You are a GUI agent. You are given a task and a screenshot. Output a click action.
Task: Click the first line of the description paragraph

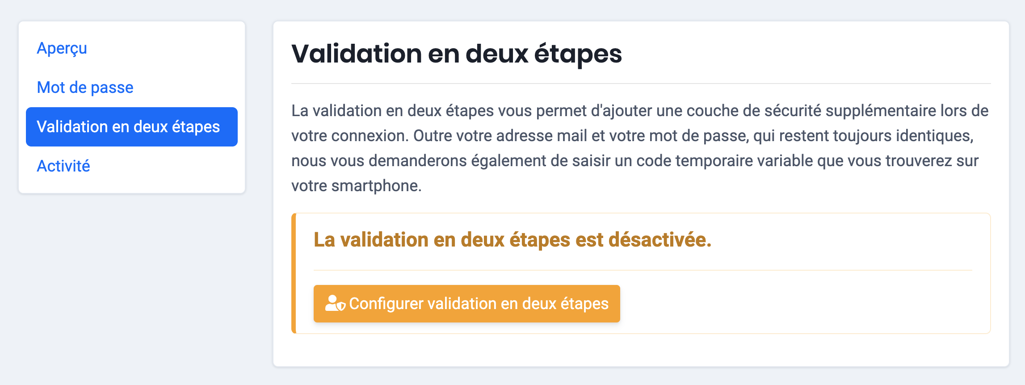point(639,111)
